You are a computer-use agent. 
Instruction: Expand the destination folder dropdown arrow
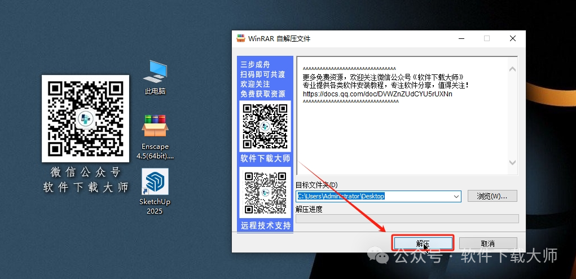coord(456,196)
